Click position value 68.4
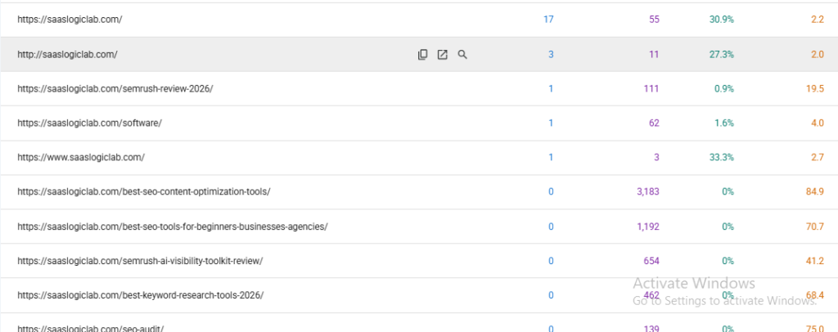The width and height of the screenshot is (838, 332). point(815,295)
